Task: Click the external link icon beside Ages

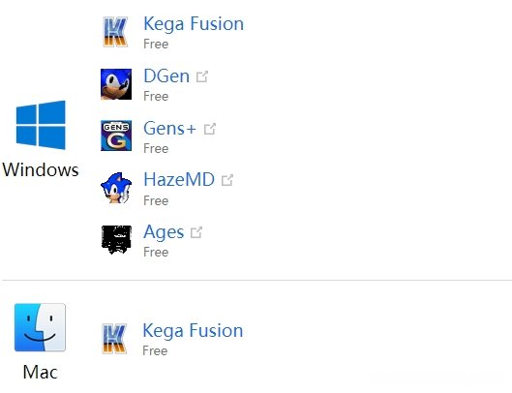Action: pos(196,232)
